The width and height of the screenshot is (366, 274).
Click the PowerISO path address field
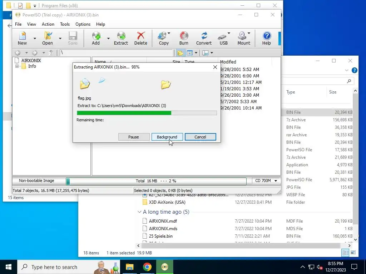point(116,53)
